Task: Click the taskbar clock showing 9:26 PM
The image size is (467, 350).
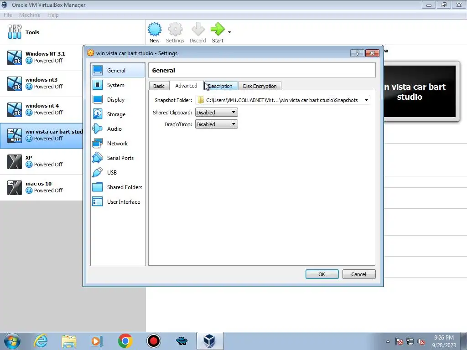Action: pos(444,341)
